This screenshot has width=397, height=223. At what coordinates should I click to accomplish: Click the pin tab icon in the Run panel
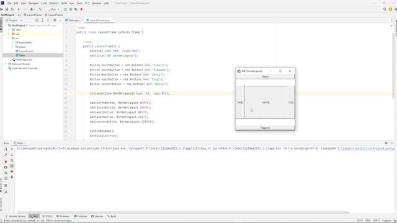tap(6, 193)
